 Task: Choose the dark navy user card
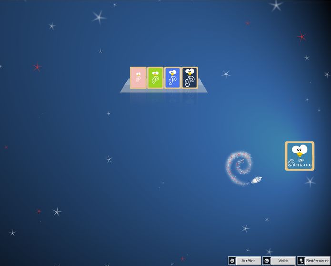point(190,78)
